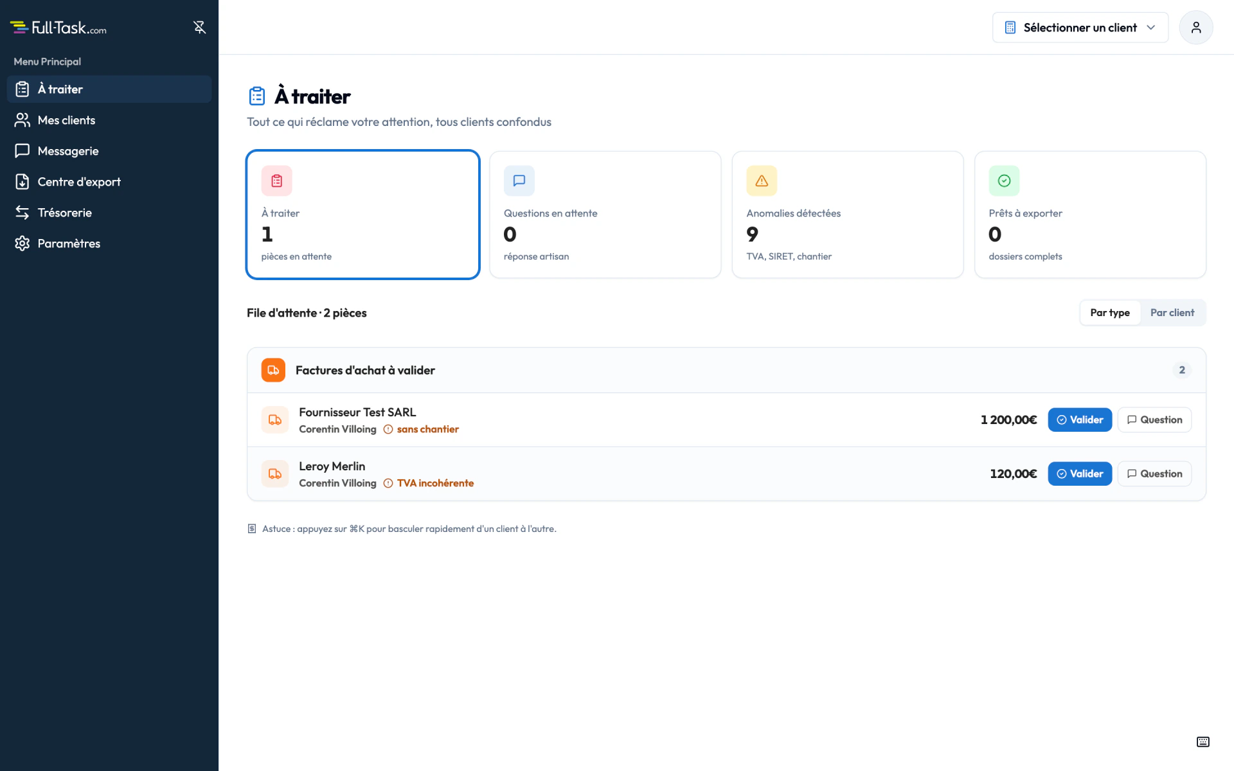1234x771 pixels.
Task: Click the count badge 2 in group header
Action: coord(1182,370)
